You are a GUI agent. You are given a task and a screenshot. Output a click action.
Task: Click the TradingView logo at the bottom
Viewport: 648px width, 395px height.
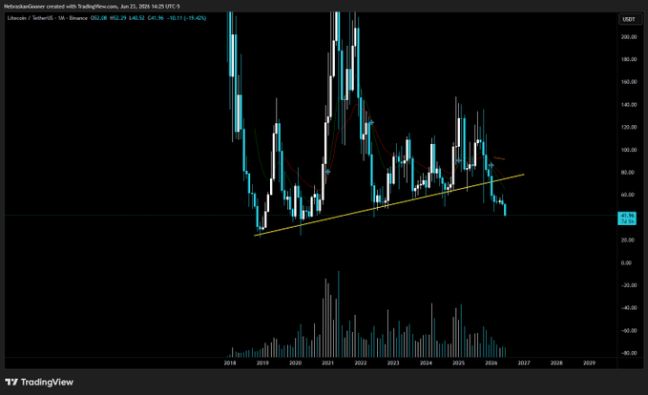(39, 382)
